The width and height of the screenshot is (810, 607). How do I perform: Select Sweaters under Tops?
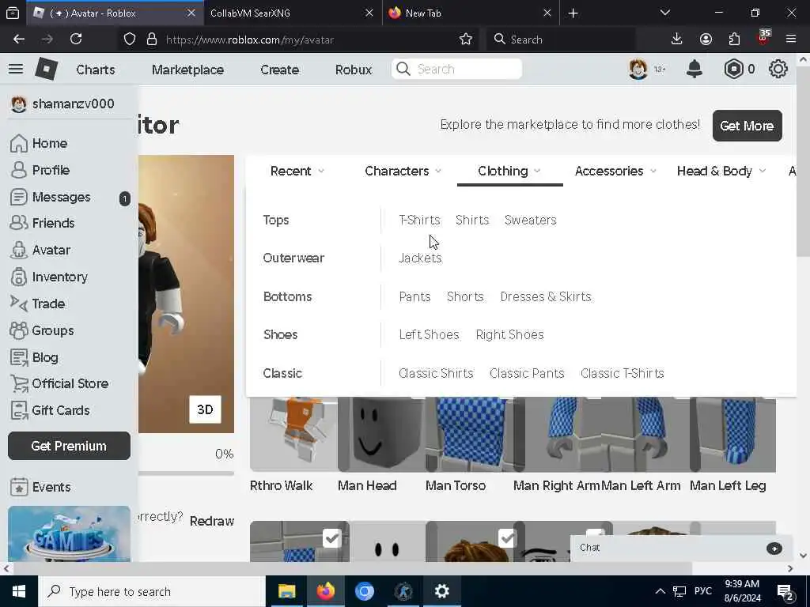pyautogui.click(x=530, y=220)
